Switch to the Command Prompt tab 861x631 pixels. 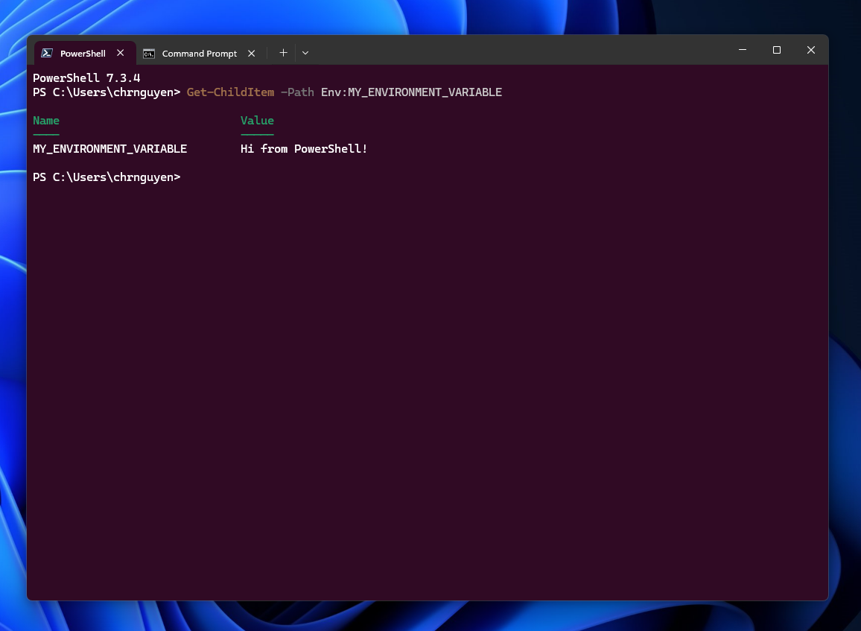(x=199, y=53)
